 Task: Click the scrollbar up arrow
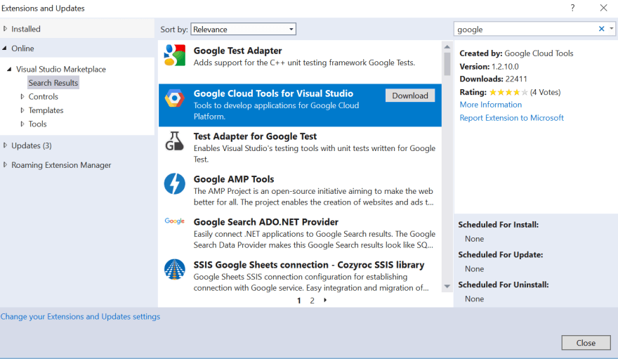[x=447, y=46]
